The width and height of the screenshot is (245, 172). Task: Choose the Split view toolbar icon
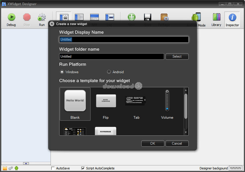[x=94, y=17]
